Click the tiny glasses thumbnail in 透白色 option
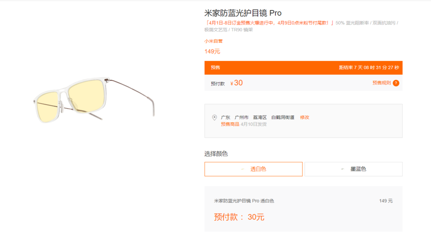The image size is (431, 233). coord(243,169)
